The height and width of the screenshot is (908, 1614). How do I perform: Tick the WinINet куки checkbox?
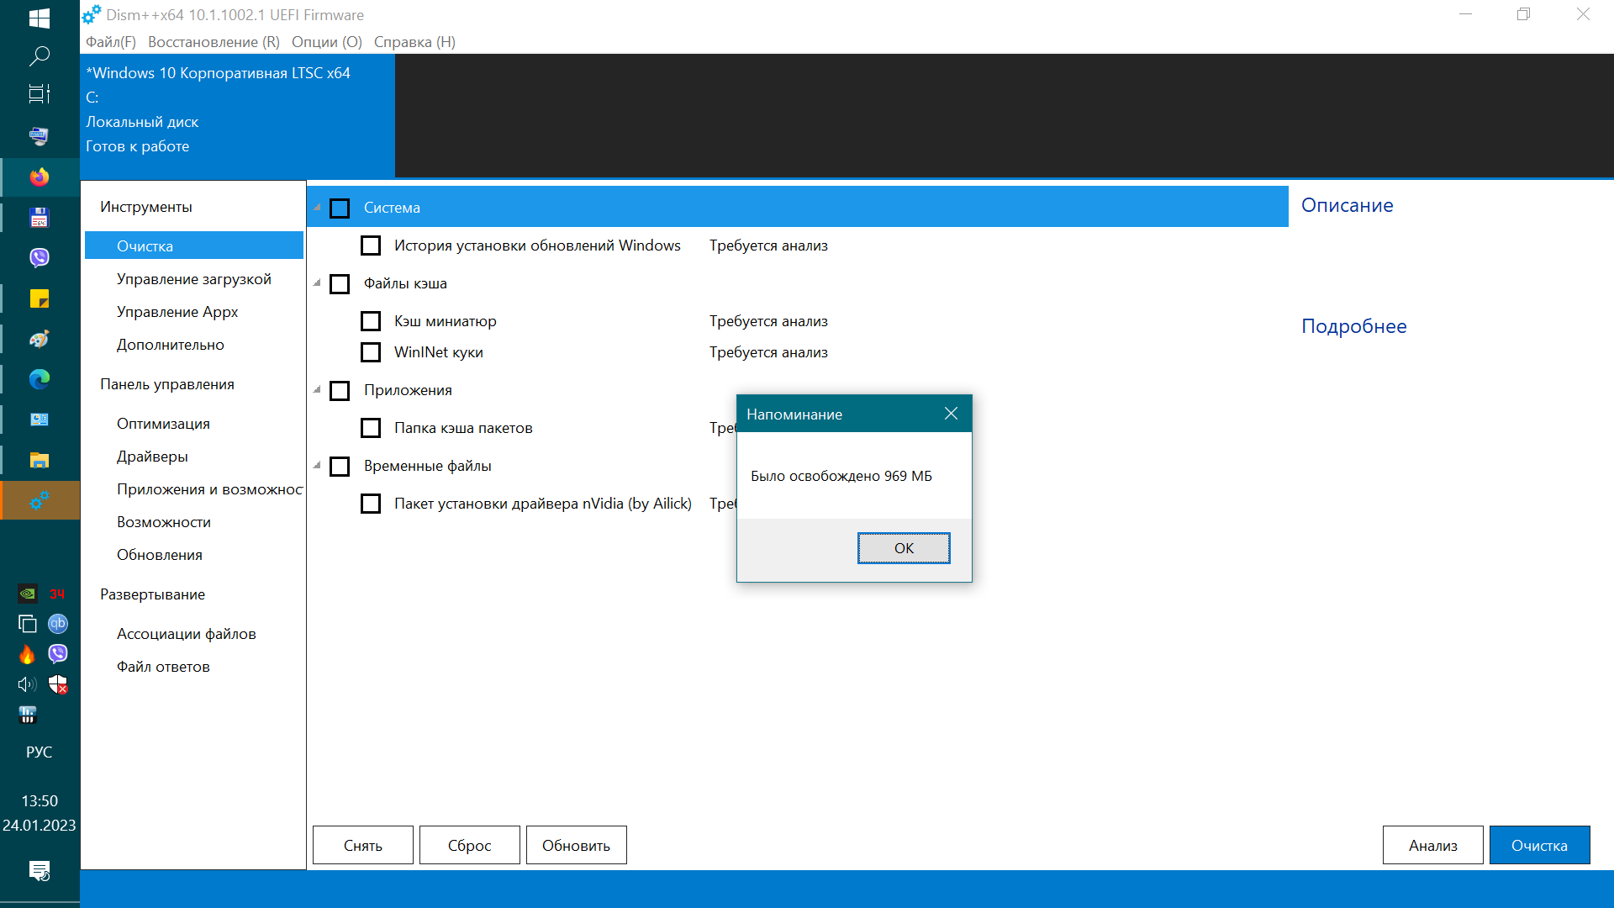371,352
